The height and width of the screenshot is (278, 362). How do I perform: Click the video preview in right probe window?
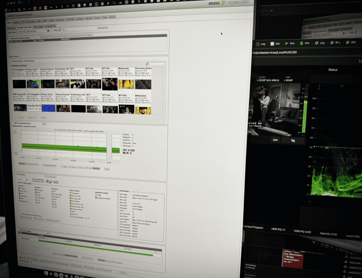(x=275, y=109)
